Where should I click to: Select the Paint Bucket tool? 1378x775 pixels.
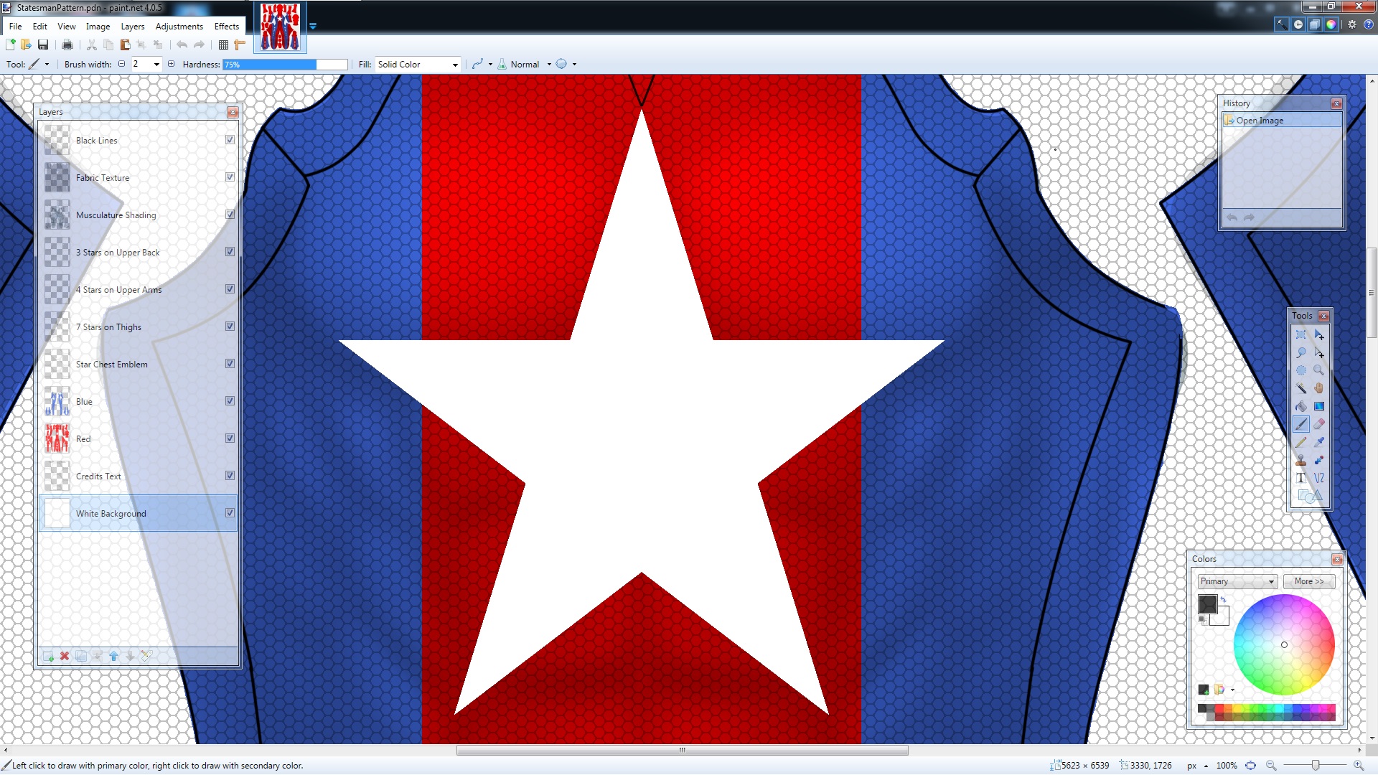[1300, 406]
